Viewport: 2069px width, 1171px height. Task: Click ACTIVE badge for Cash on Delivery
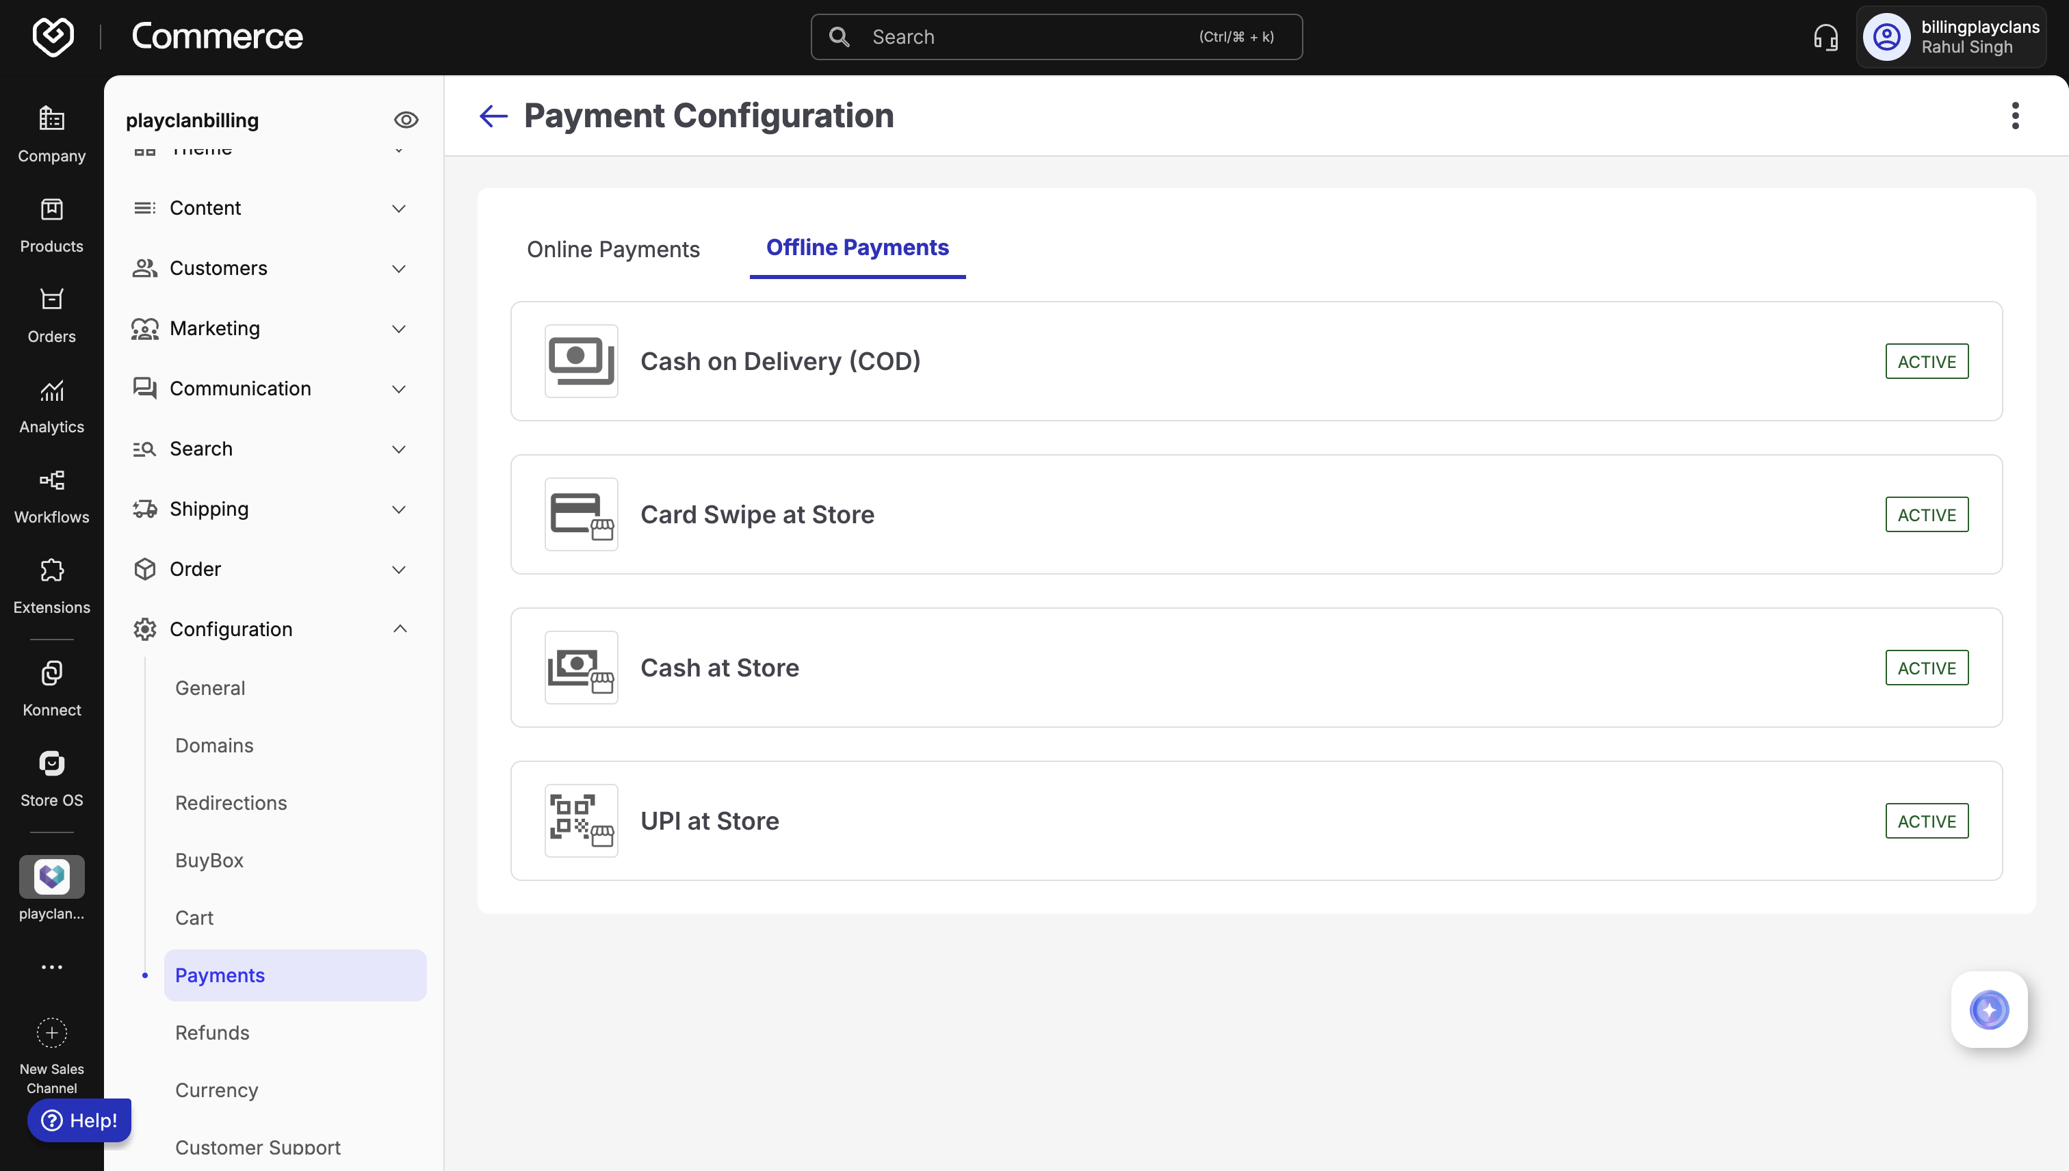tap(1926, 361)
